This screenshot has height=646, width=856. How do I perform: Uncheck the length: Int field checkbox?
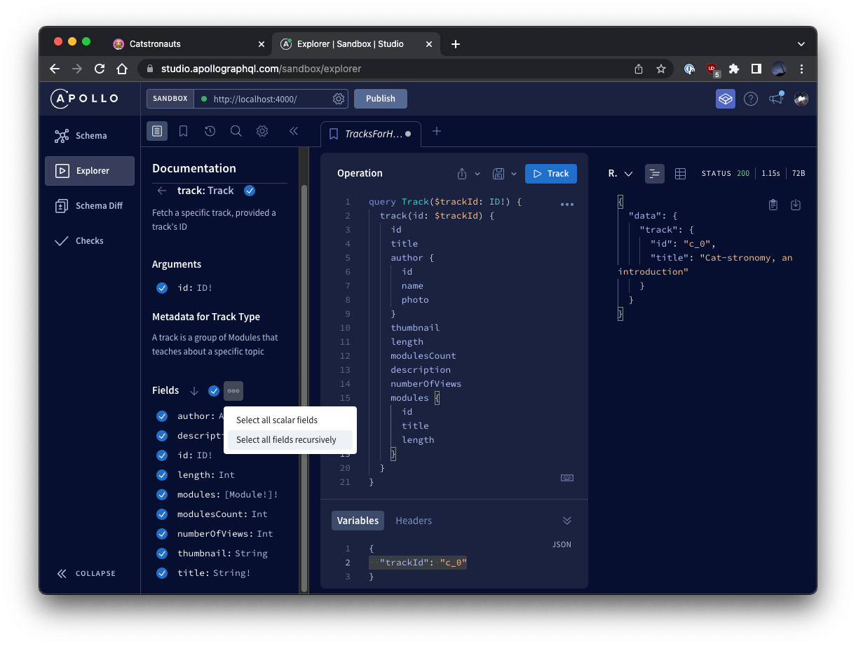[162, 475]
